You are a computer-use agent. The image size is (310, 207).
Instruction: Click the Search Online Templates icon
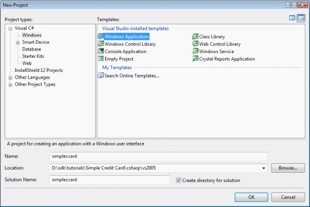[x=101, y=75]
